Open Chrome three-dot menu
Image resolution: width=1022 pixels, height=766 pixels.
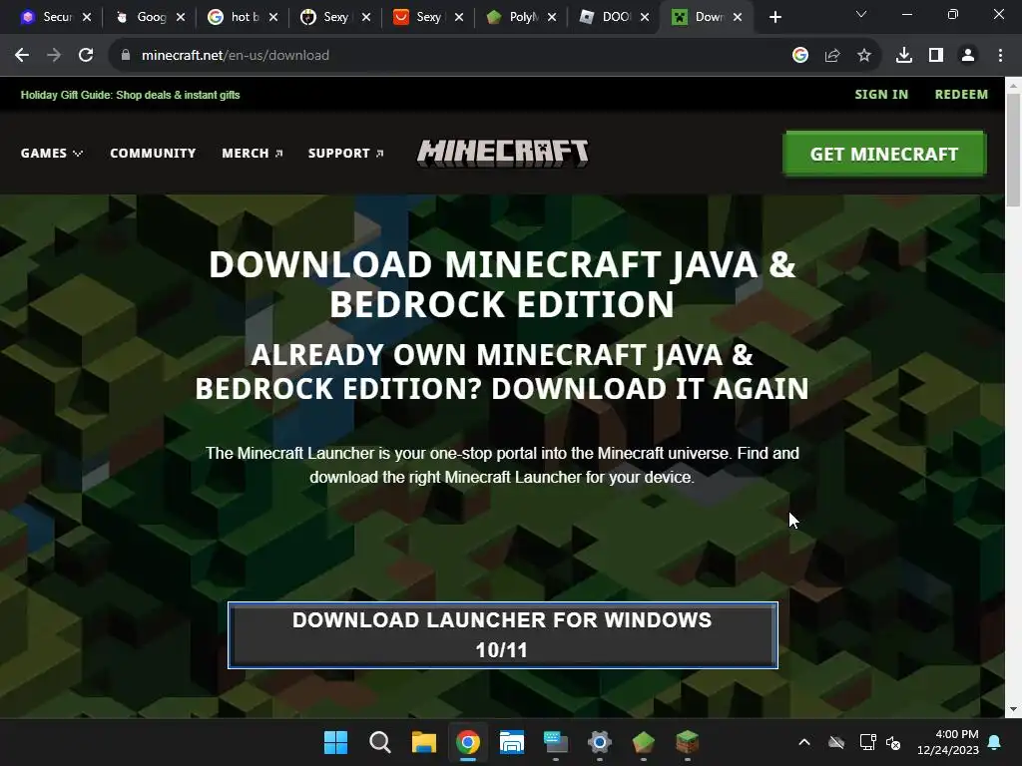(x=1000, y=56)
